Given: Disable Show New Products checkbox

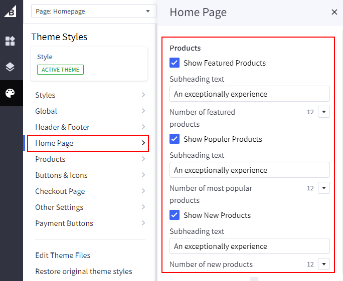Looking at the screenshot, I should pyautogui.click(x=175, y=215).
